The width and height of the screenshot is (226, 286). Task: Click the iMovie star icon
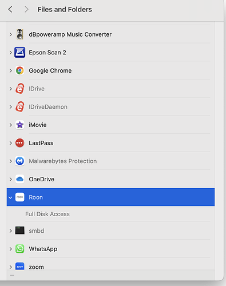point(19,125)
